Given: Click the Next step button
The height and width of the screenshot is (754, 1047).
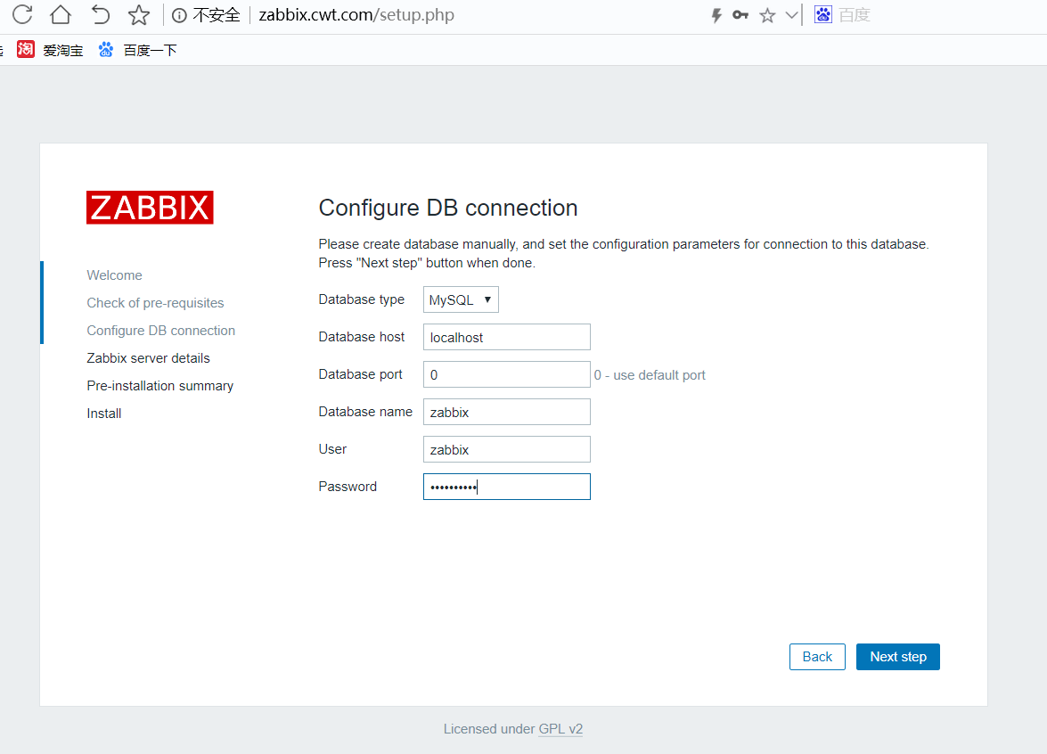Looking at the screenshot, I should [898, 657].
